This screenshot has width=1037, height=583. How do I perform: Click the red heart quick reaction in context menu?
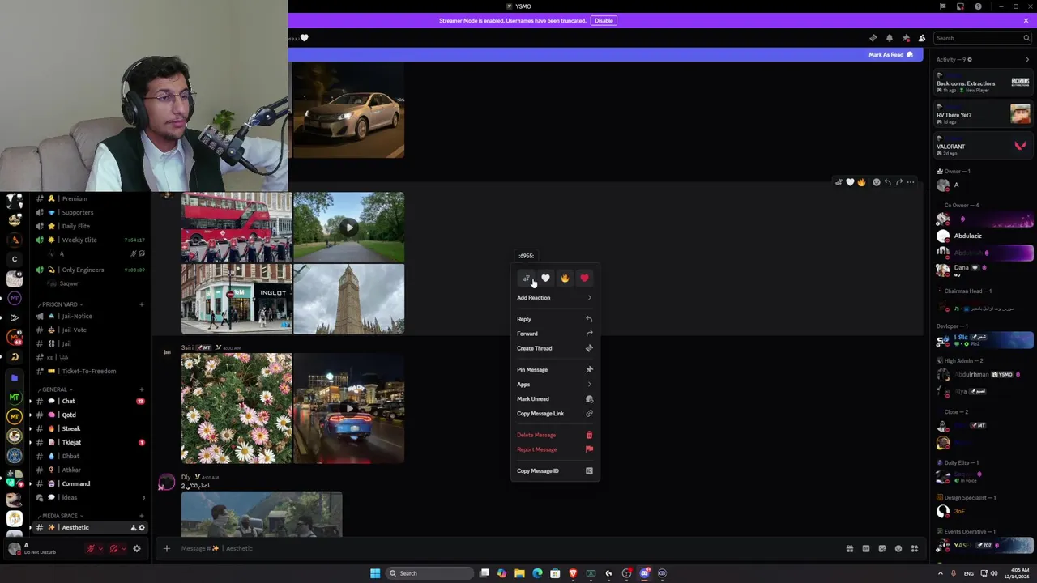(x=584, y=279)
